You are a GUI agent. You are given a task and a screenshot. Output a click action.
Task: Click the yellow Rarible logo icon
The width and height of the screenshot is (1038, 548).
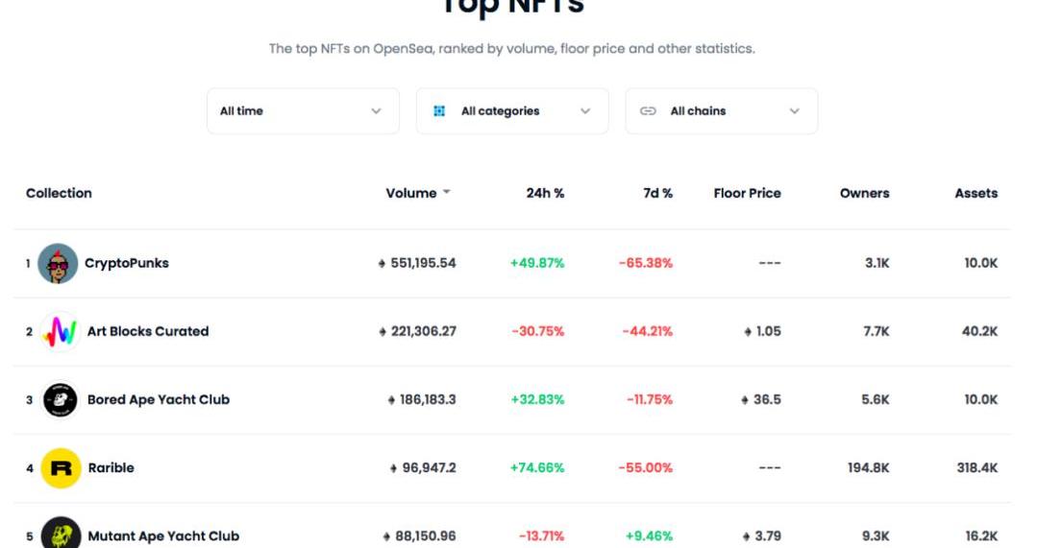[61, 468]
